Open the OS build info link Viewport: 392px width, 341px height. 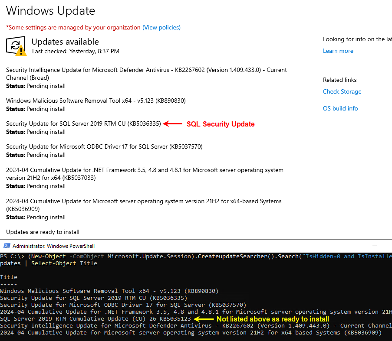pos(340,108)
